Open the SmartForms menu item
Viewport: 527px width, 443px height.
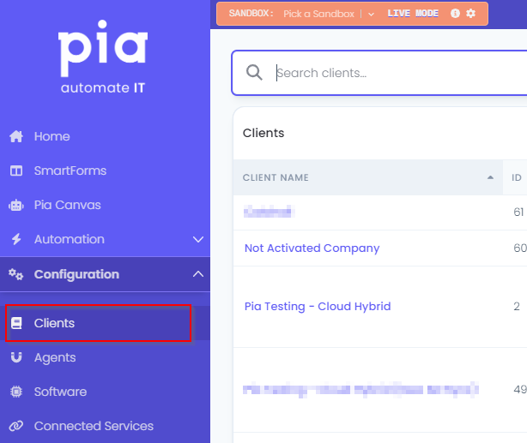pyautogui.click(x=70, y=171)
